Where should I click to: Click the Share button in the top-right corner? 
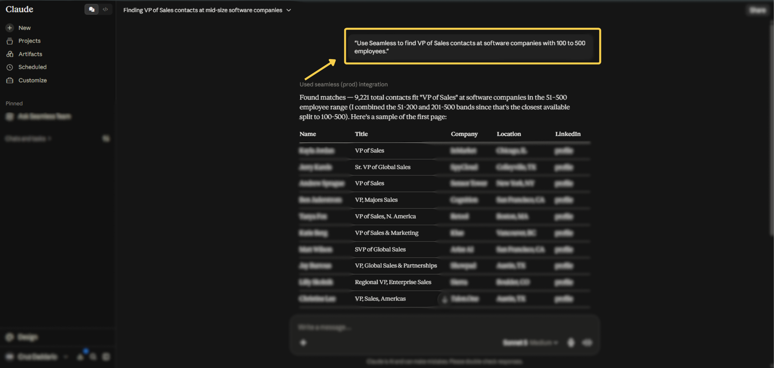tap(758, 10)
